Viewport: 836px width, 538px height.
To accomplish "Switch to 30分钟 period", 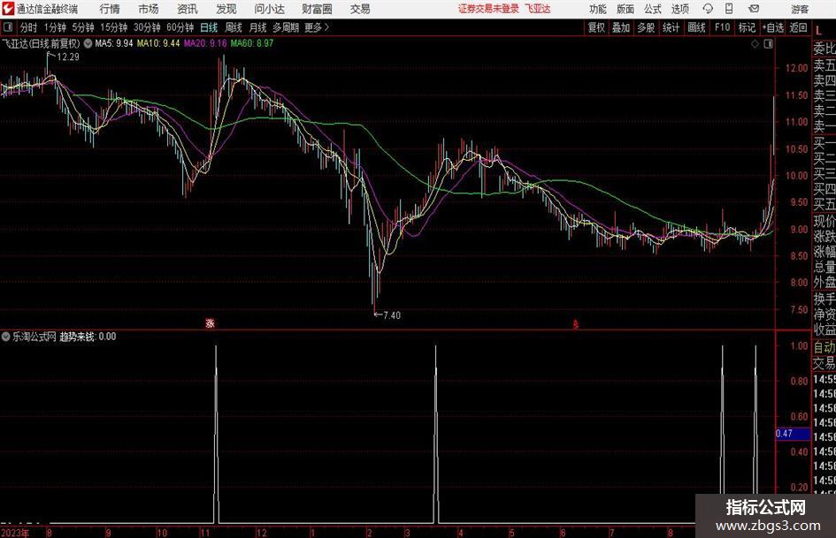I will pyautogui.click(x=147, y=27).
